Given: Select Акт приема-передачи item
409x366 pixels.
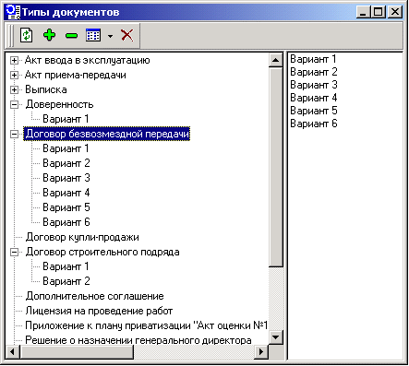Looking at the screenshot, I should pyautogui.click(x=76, y=75).
